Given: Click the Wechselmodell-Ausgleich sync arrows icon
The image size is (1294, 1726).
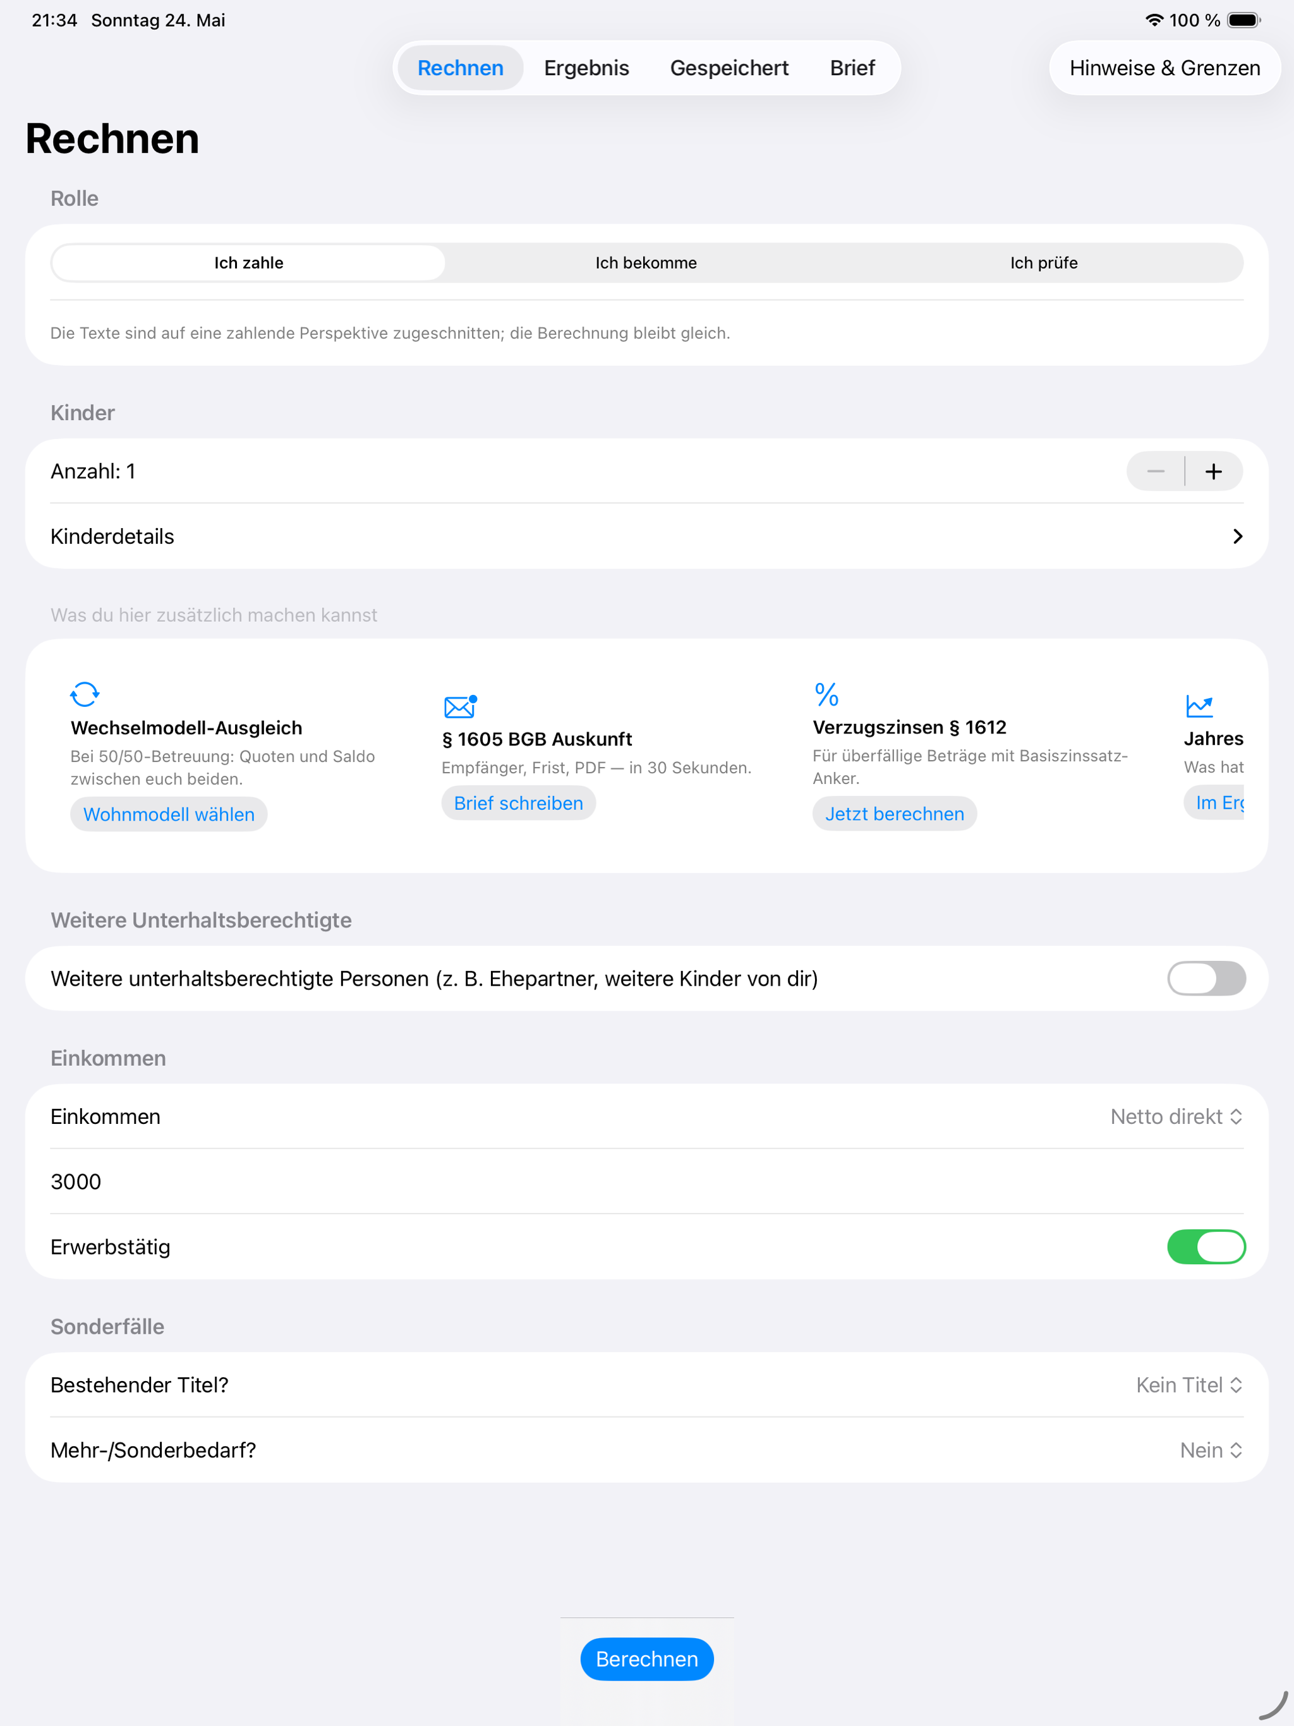Looking at the screenshot, I should tap(84, 694).
